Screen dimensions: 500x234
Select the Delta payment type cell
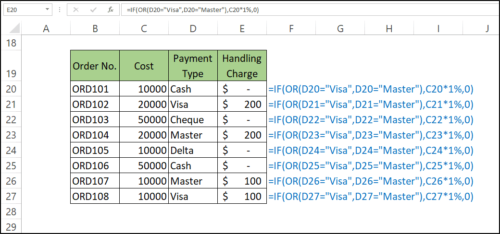tap(193, 150)
